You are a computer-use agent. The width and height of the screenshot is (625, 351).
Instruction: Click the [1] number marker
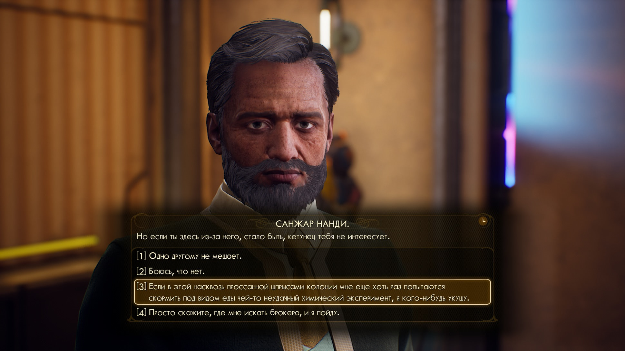[141, 256]
